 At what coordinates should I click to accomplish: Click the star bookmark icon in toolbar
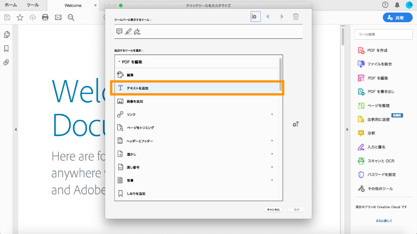click(20, 18)
